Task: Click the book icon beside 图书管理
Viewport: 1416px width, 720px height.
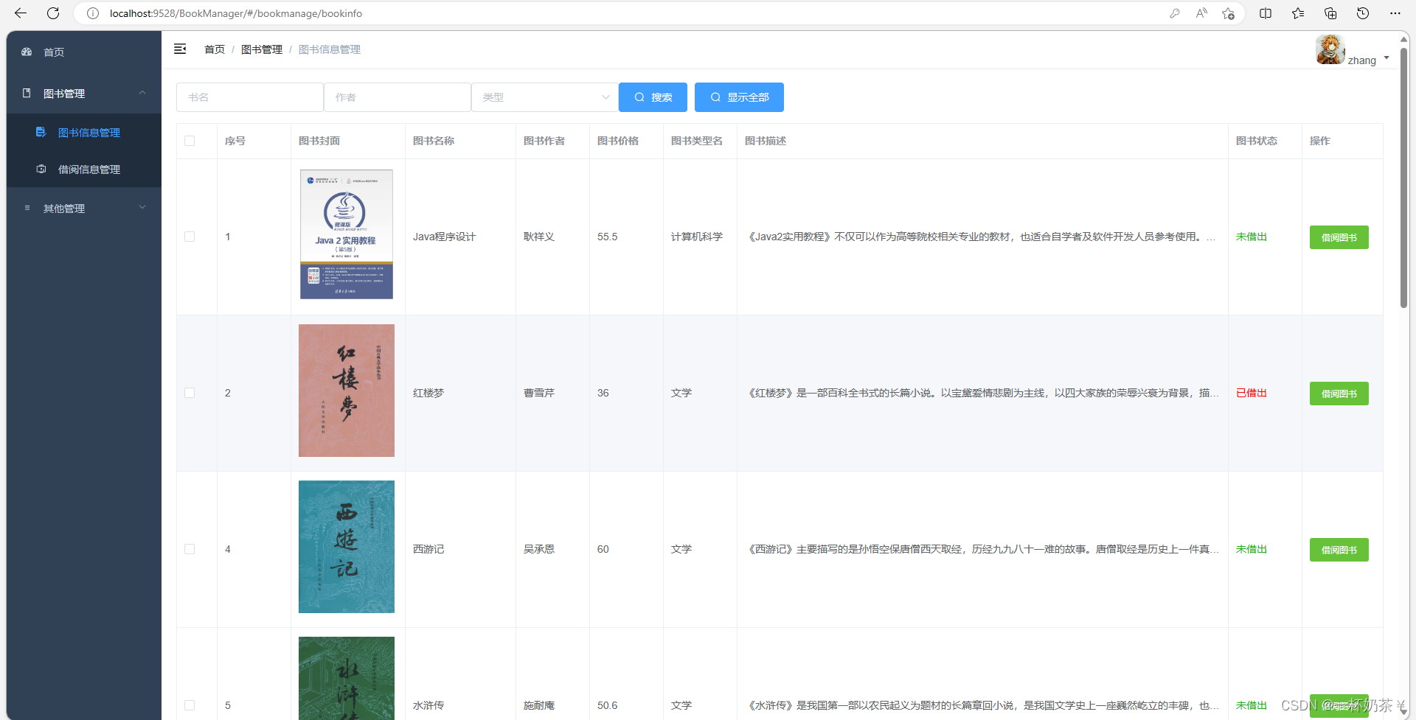Action: pyautogui.click(x=27, y=93)
